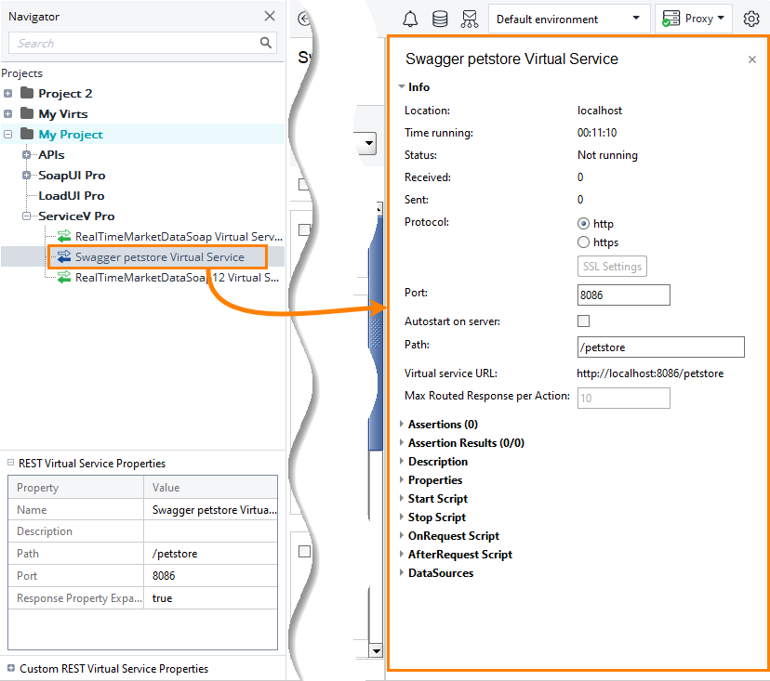Collapse the My Project tree node

pyautogui.click(x=7, y=134)
